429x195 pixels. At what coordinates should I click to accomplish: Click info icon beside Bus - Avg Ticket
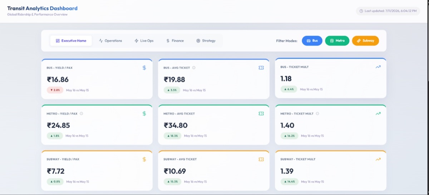coord(194,67)
